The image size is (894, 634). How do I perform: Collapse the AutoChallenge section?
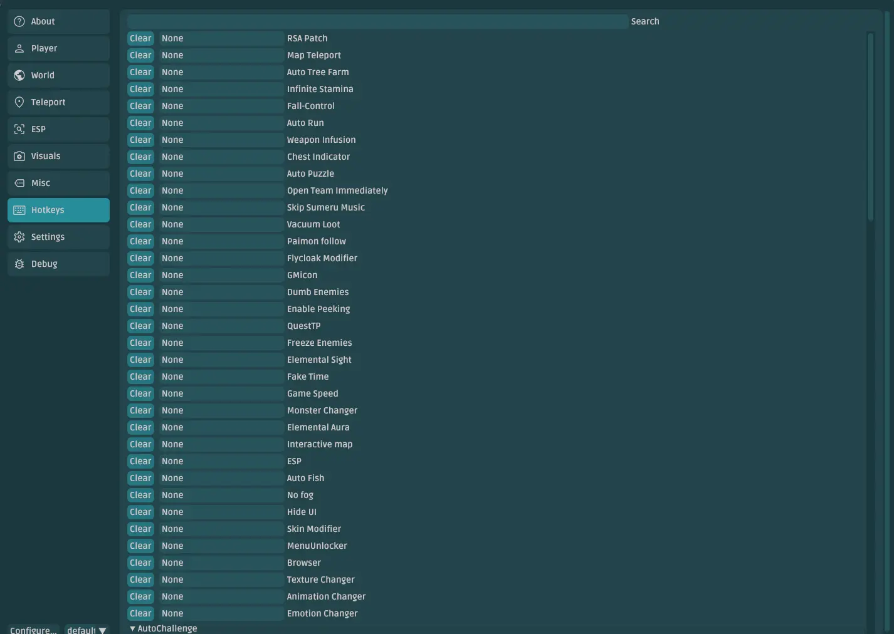(132, 628)
